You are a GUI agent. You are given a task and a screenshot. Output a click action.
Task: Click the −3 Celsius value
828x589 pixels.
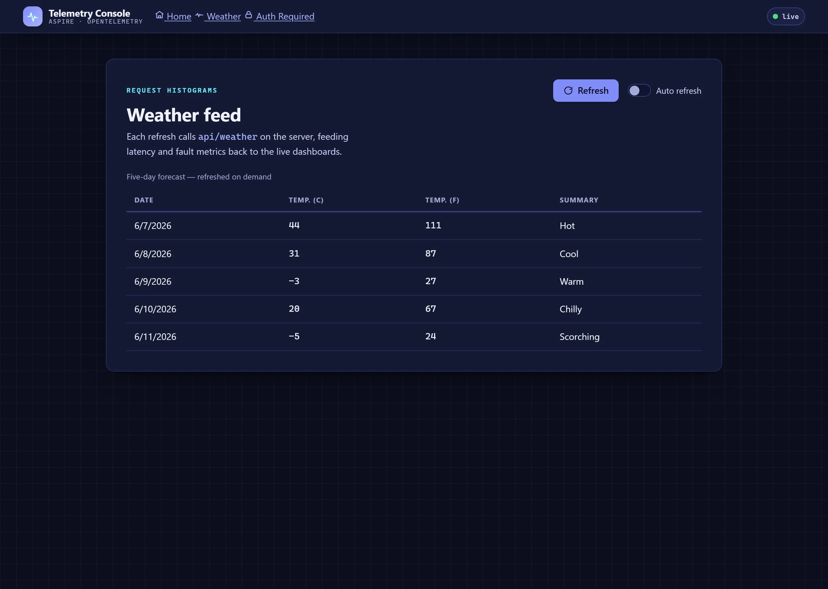294,281
